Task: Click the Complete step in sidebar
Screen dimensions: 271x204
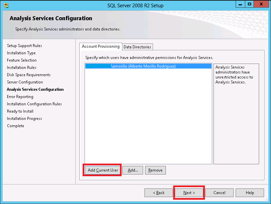Action: (x=16, y=126)
